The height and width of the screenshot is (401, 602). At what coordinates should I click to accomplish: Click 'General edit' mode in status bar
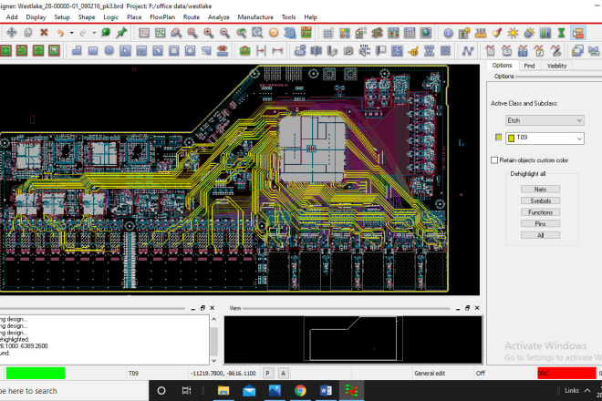point(430,373)
